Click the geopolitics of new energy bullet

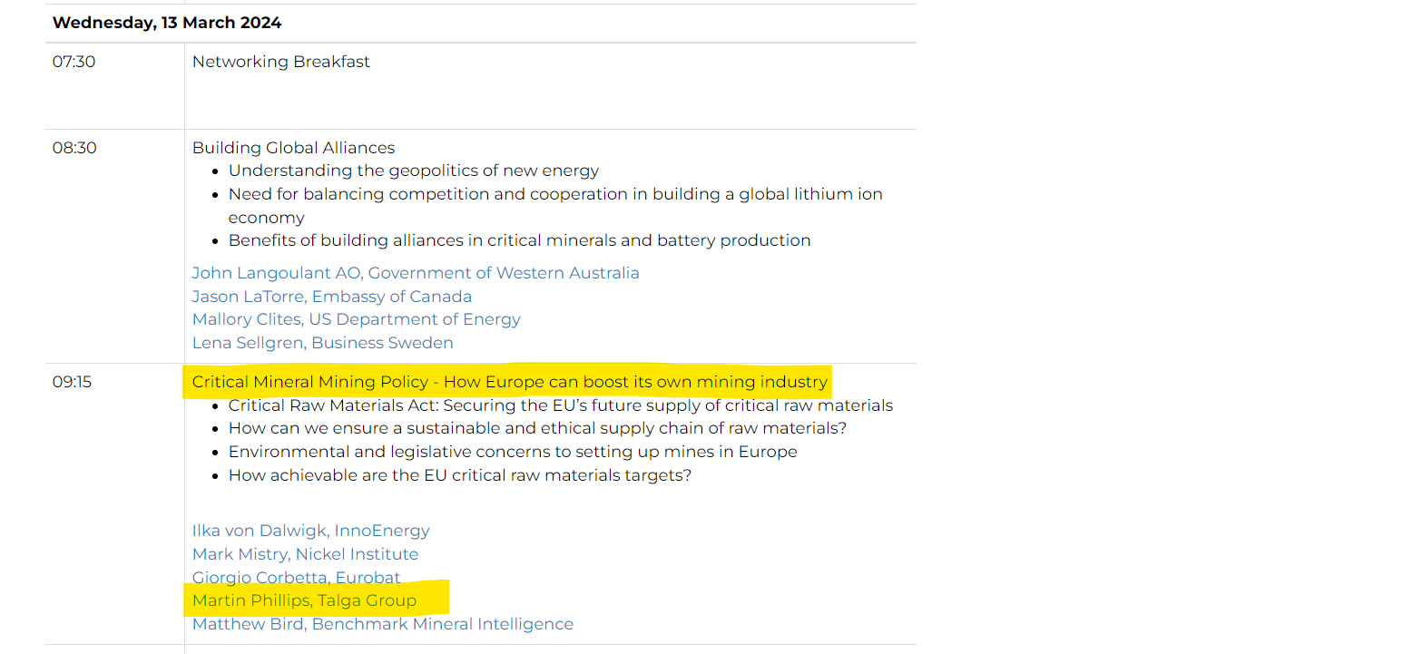(414, 171)
